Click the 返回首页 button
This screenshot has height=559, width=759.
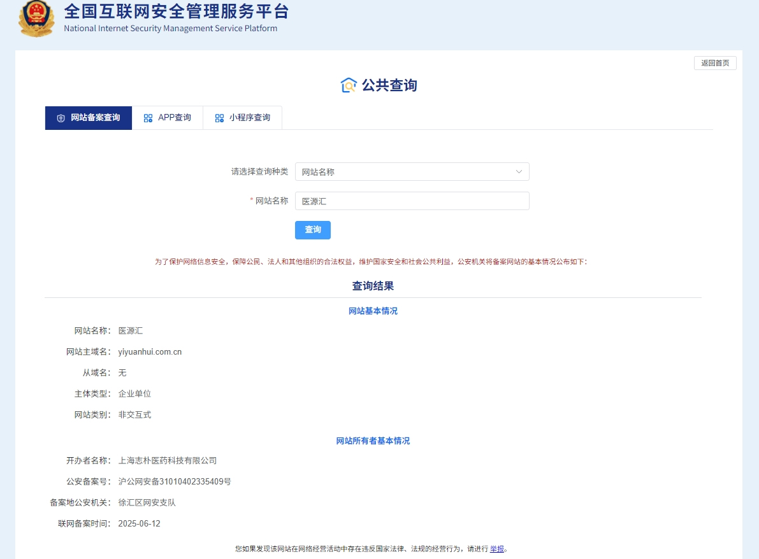pyautogui.click(x=715, y=63)
